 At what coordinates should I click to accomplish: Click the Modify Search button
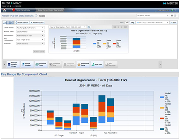(x=22, y=22)
